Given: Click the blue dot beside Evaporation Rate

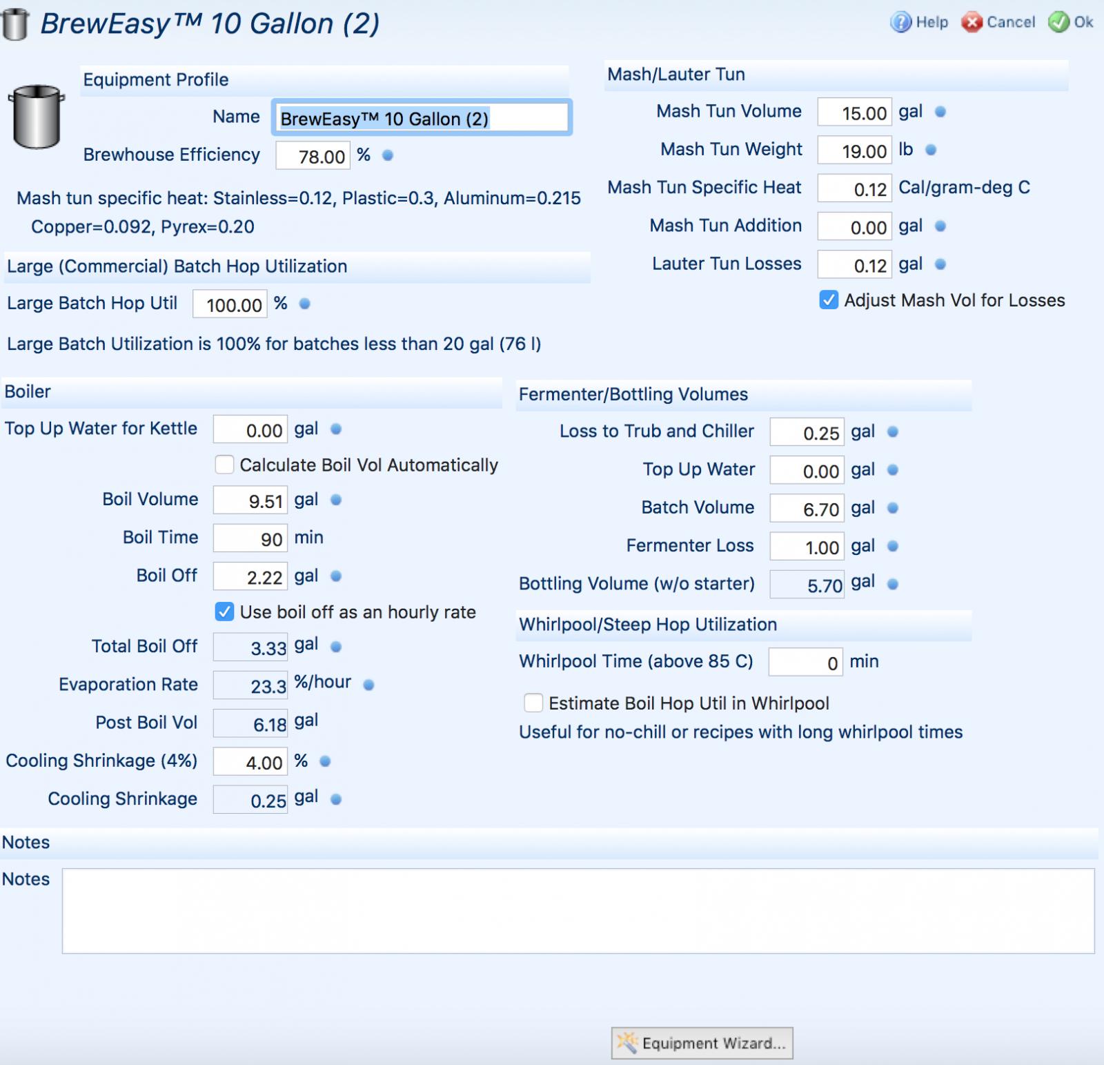Looking at the screenshot, I should point(368,685).
